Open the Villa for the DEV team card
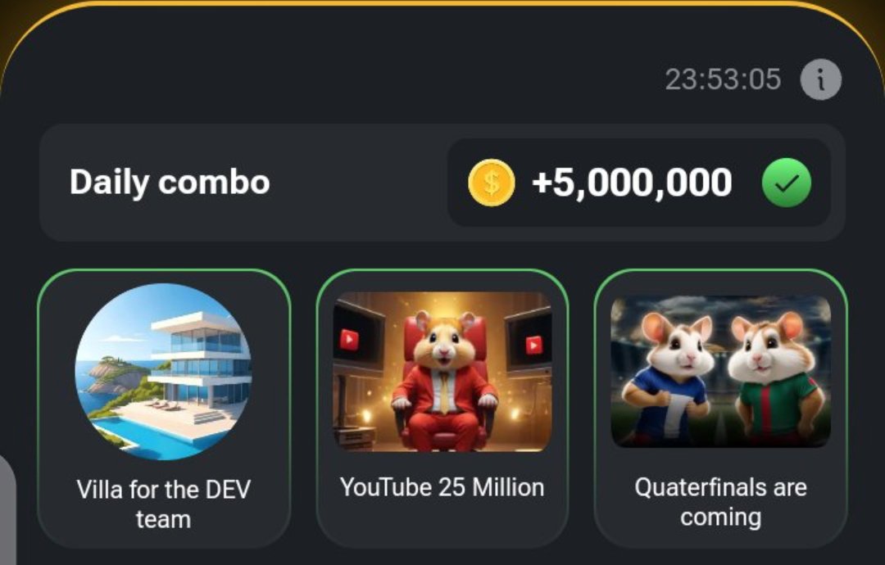The width and height of the screenshot is (885, 565). click(164, 409)
